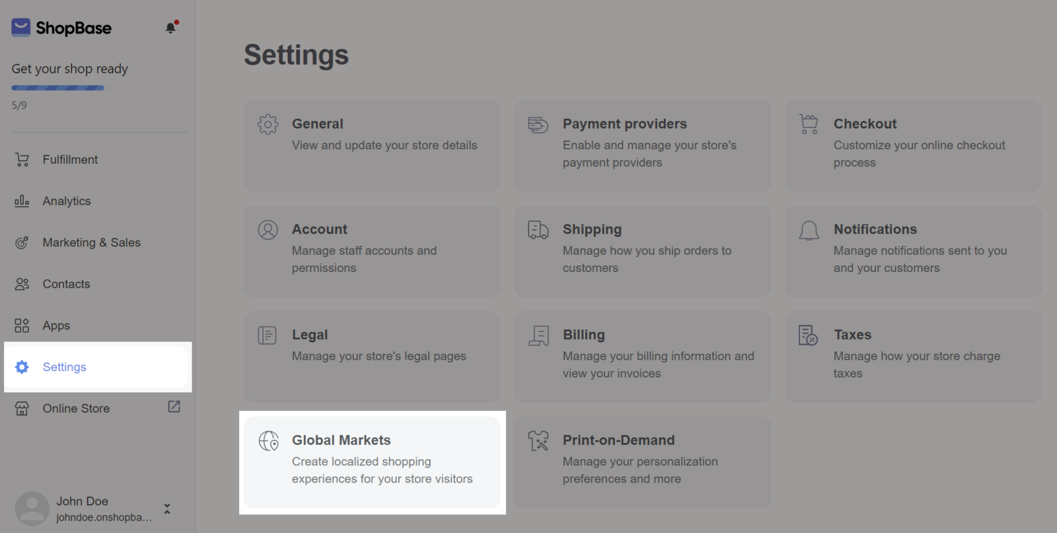1057x533 pixels.
Task: Click the Global Markets globe icon
Action: (268, 441)
